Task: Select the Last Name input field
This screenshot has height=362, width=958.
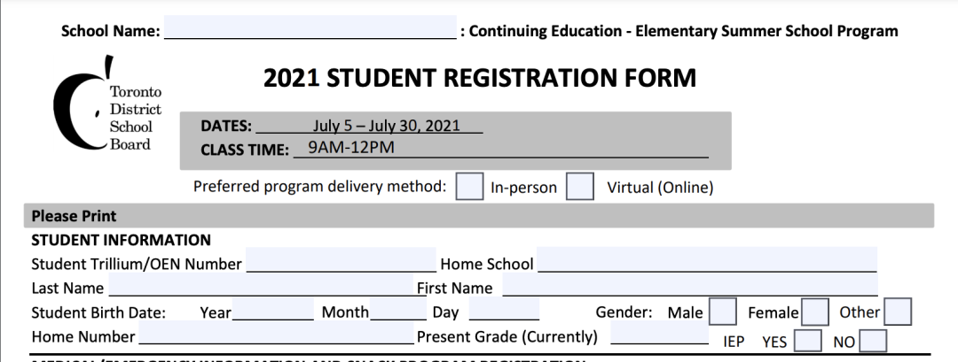Action: (x=261, y=285)
